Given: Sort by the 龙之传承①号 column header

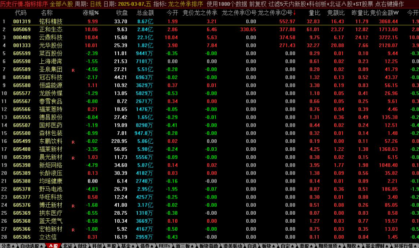Looking at the screenshot, I should pos(239,13).
